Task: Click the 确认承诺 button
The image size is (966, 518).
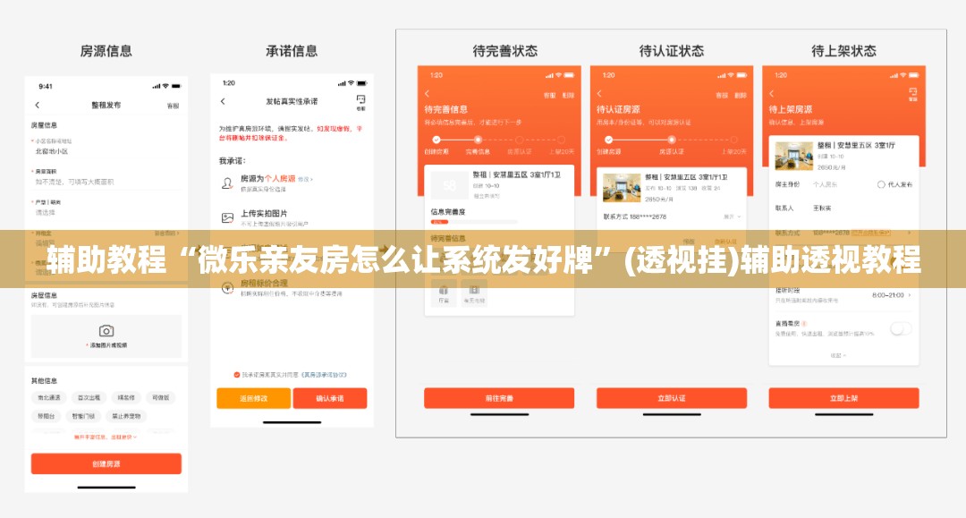Action: coord(329,398)
